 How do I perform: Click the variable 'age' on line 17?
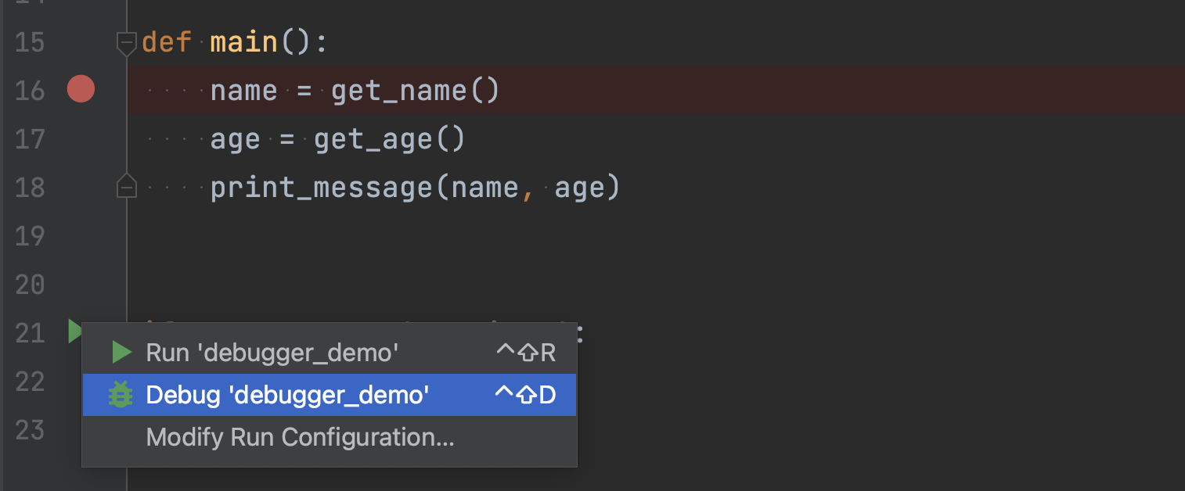point(235,138)
